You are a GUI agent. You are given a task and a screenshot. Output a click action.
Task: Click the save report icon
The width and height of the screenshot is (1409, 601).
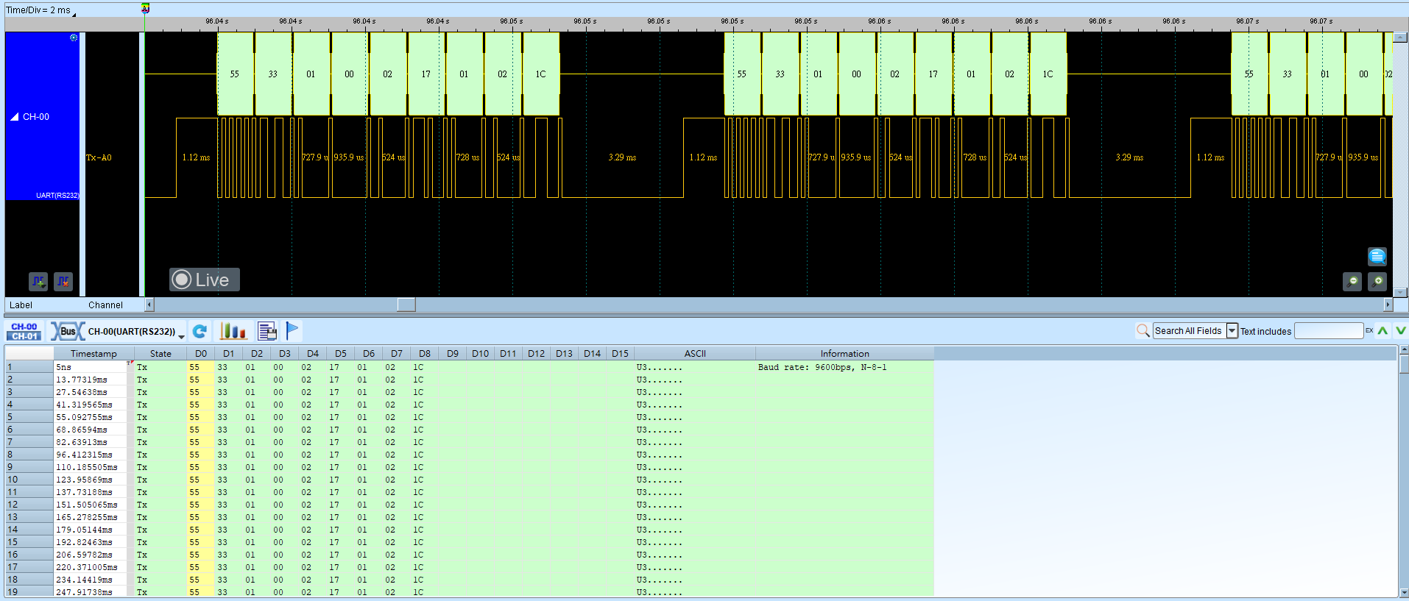267,331
